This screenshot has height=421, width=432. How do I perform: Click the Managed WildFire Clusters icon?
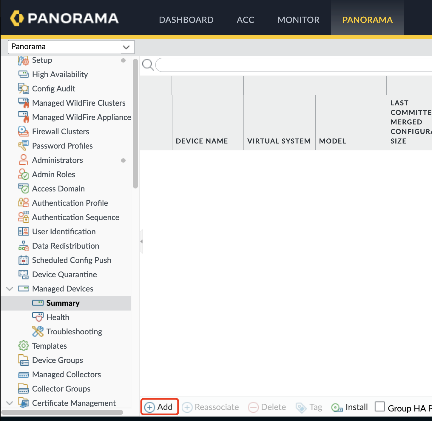click(24, 103)
